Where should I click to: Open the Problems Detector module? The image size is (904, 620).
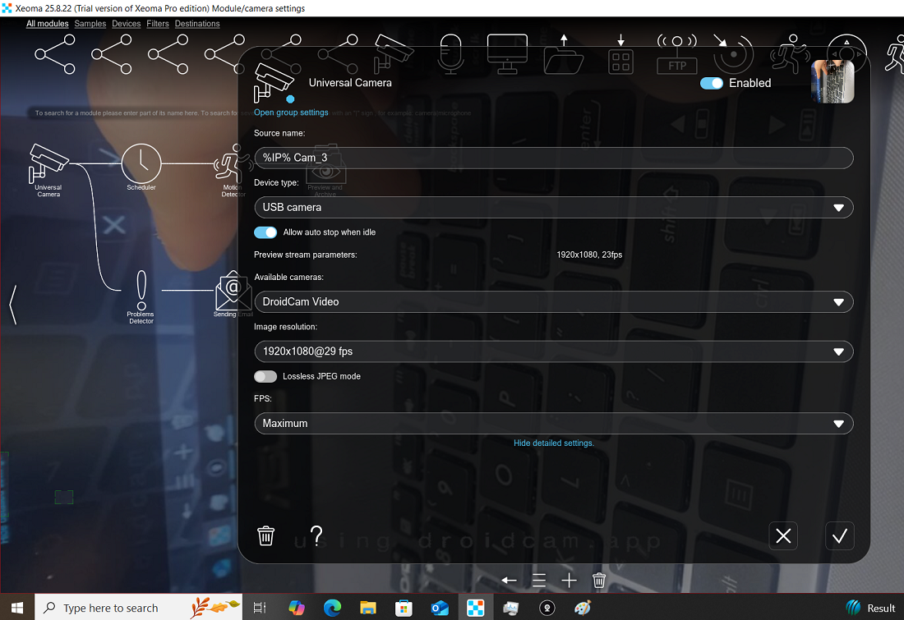pyautogui.click(x=141, y=289)
